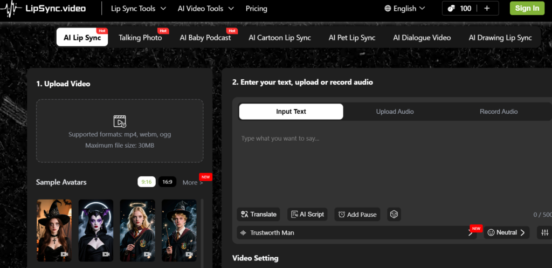
Task: Open the AI Script generator
Action: 307,214
